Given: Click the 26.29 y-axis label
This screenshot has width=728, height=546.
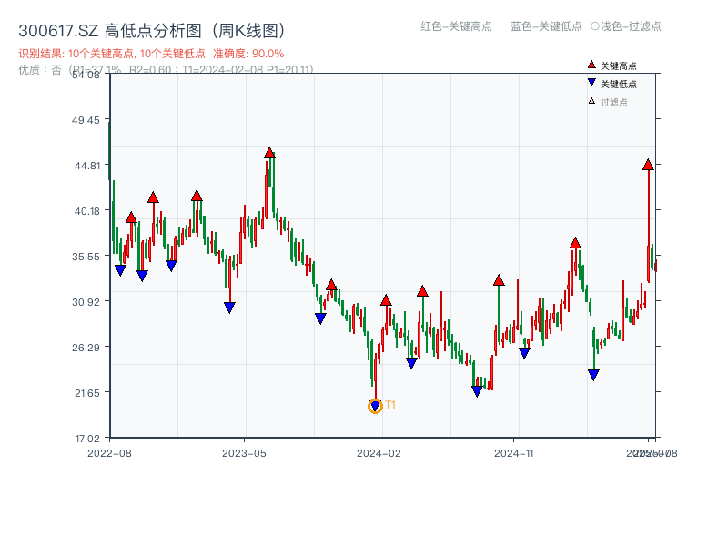Looking at the screenshot, I should 86,348.
